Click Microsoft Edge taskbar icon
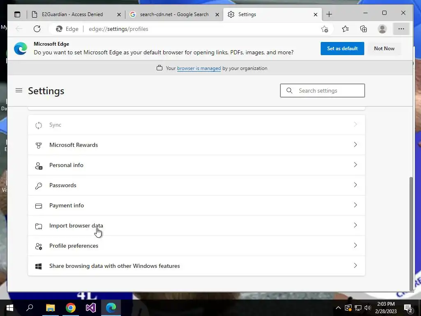Viewport: 421px width, 316px height. coord(111,307)
